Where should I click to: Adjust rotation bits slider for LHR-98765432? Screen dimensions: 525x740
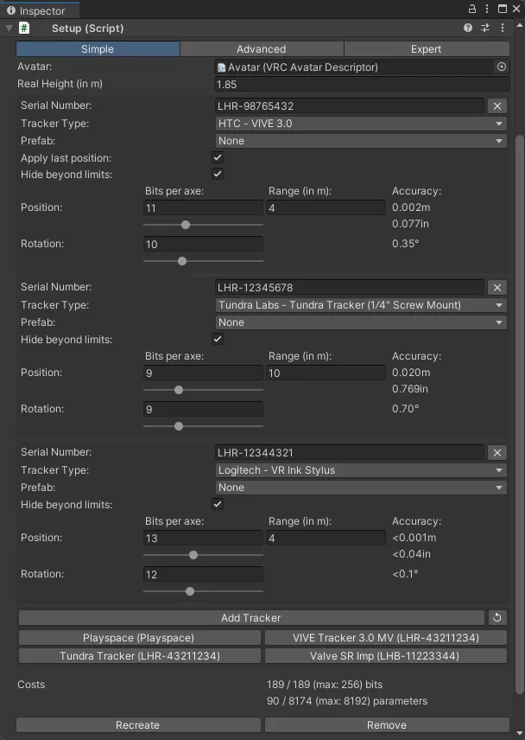pos(203,261)
